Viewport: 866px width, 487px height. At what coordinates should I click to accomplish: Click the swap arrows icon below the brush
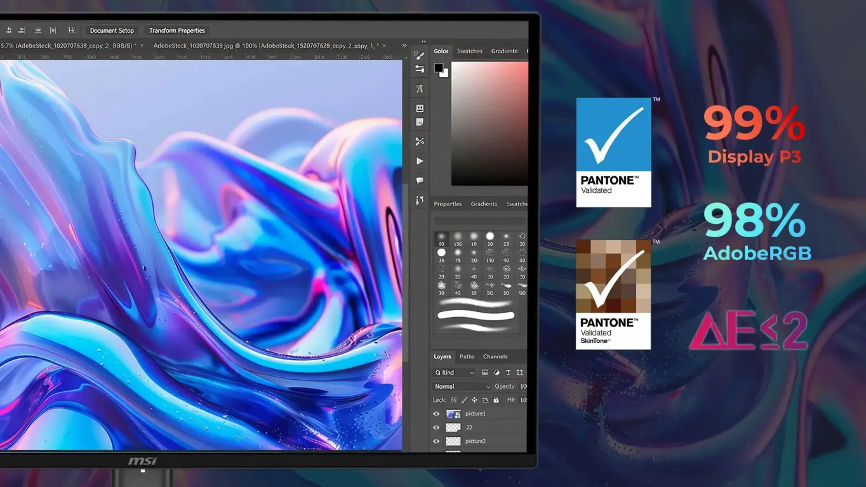coord(420,69)
